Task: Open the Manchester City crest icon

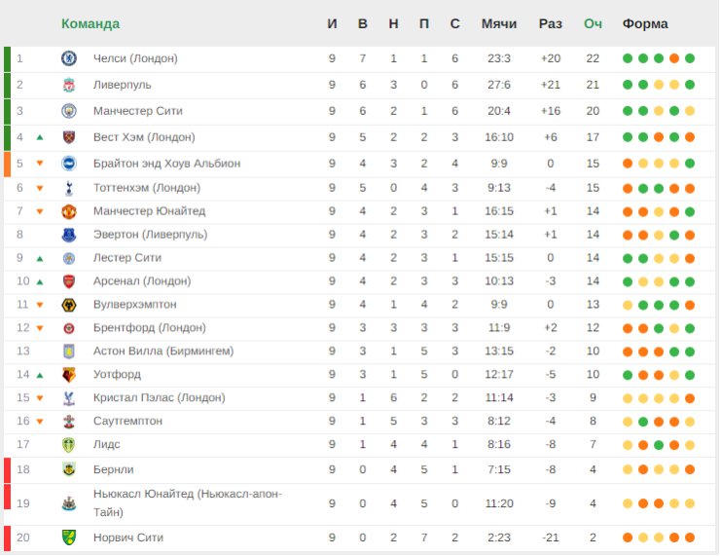Action: point(69,111)
